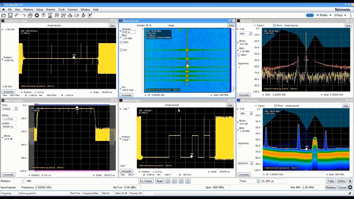
Task: Open dBm units dropdown in DPX Spectrum
Action: [x=251, y=113]
